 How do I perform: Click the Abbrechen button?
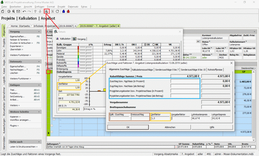tap(170, 127)
